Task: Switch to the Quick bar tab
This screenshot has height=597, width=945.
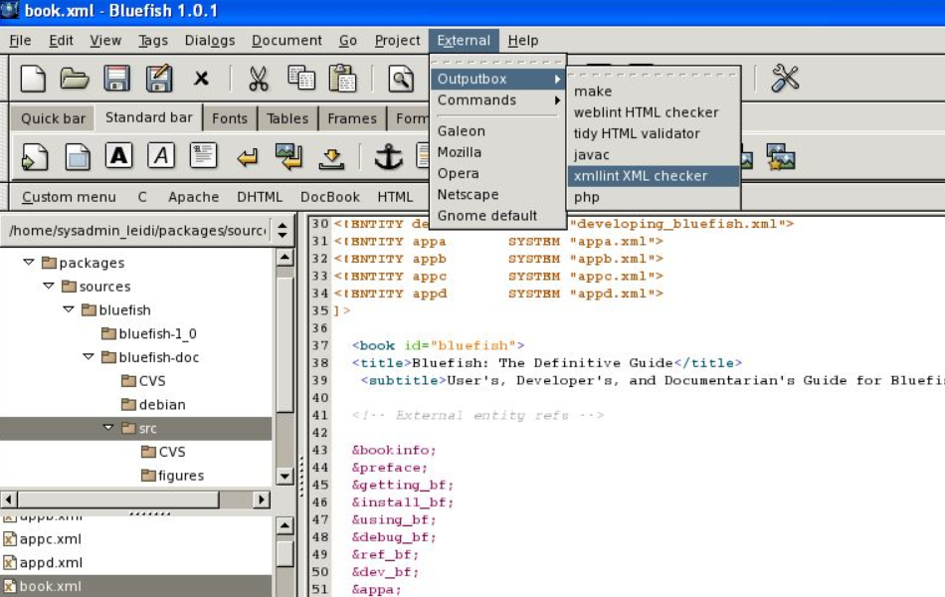Action: coord(53,118)
